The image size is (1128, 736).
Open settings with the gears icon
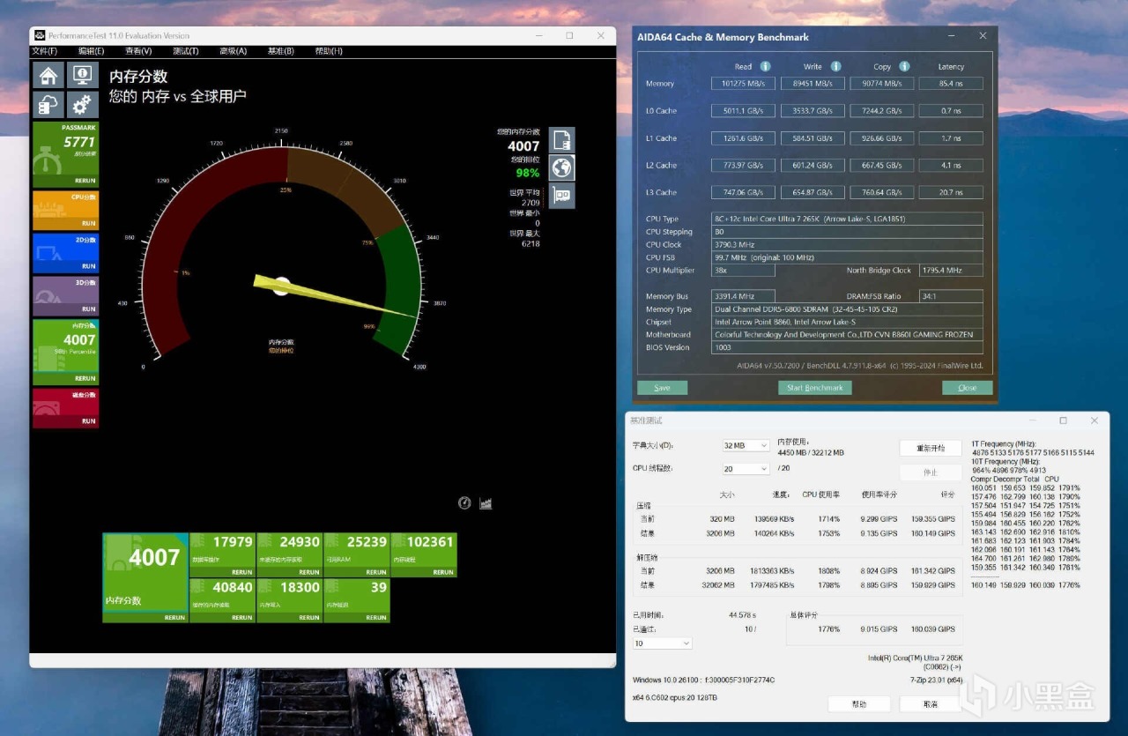click(82, 105)
